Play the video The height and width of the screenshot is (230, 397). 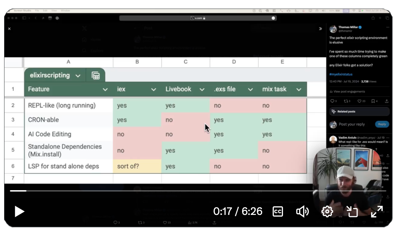click(x=19, y=211)
